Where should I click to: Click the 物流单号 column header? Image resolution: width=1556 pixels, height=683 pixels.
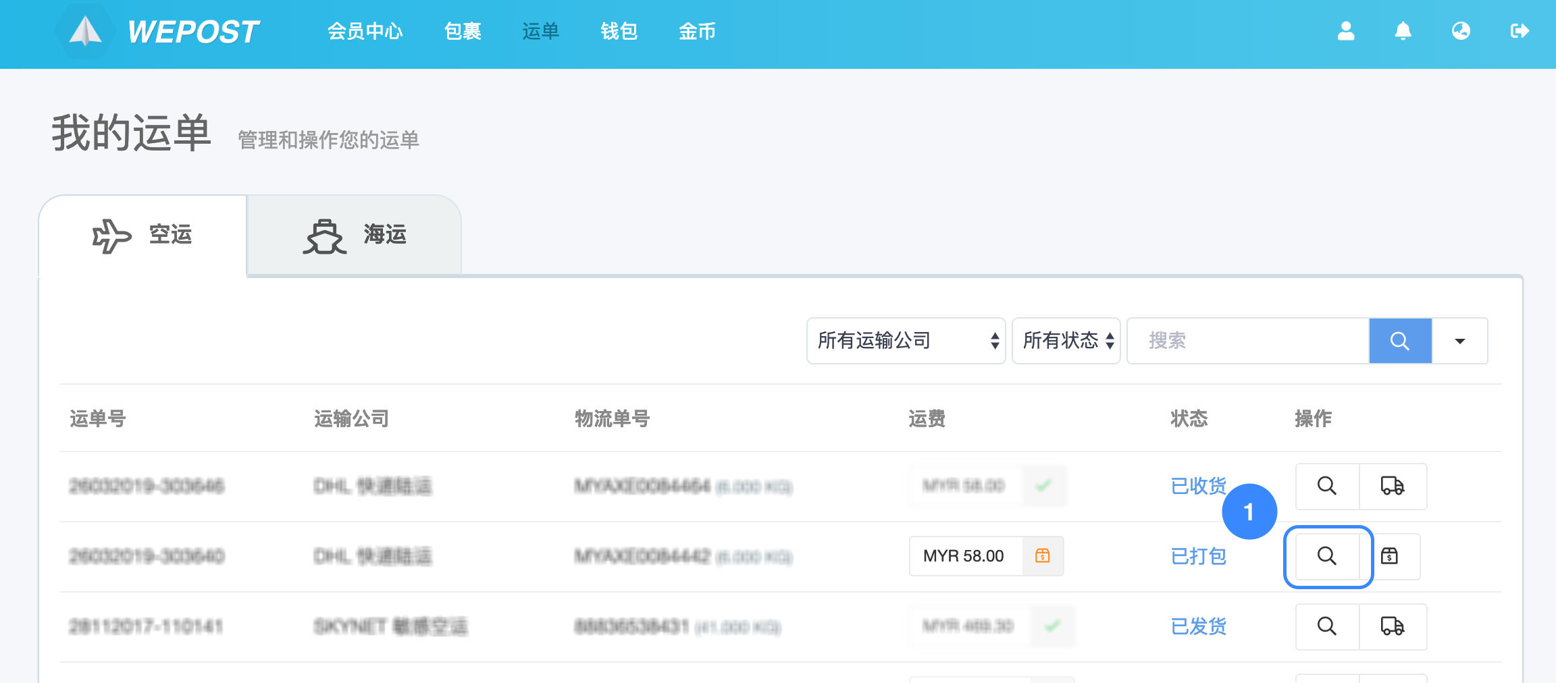[612, 418]
